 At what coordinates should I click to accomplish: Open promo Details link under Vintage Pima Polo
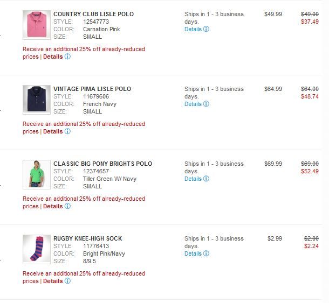(x=53, y=131)
